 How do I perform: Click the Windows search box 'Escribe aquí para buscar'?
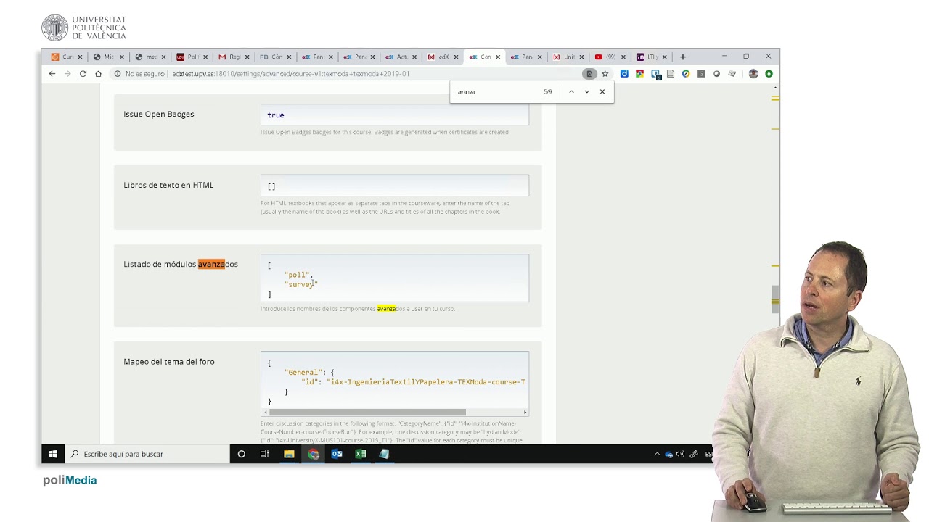pos(147,454)
